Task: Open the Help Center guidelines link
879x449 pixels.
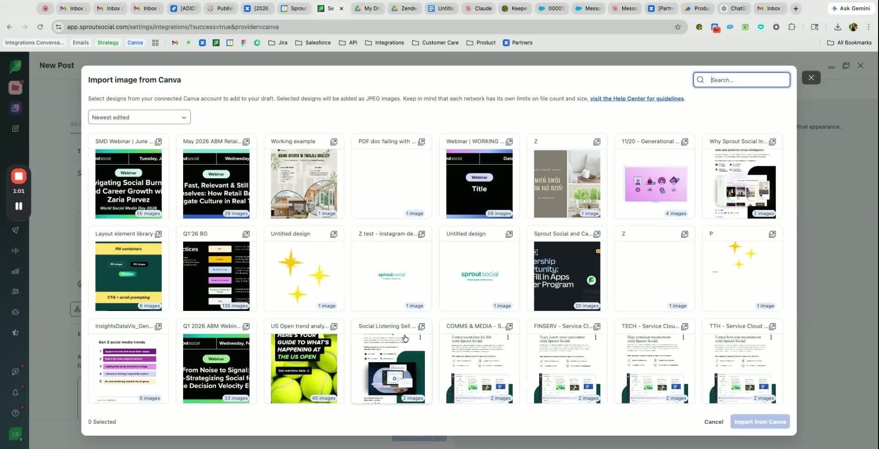Action: 637,98
